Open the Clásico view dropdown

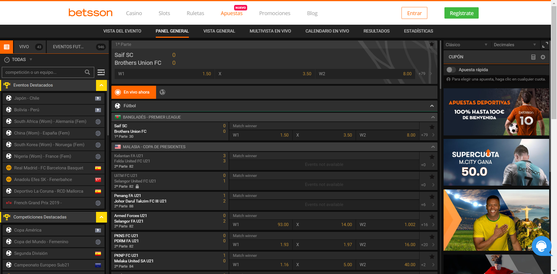tap(466, 45)
